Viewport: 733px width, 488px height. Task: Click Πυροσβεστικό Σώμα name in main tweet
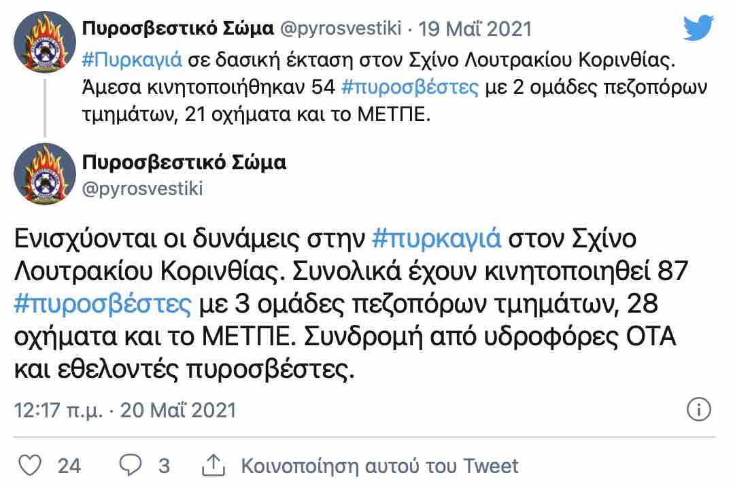184,162
